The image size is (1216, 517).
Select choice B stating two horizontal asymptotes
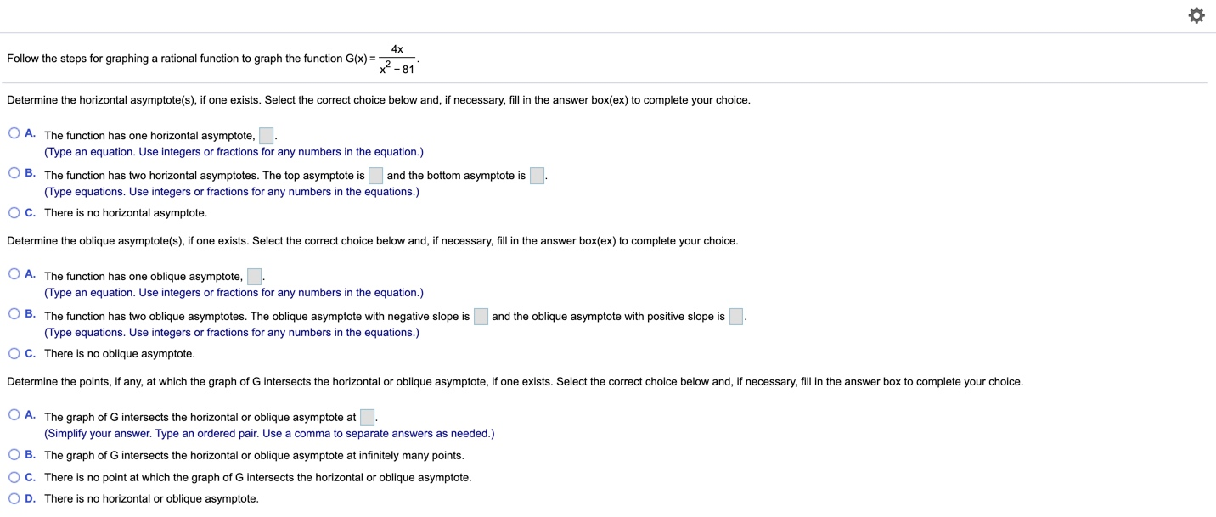(x=14, y=172)
